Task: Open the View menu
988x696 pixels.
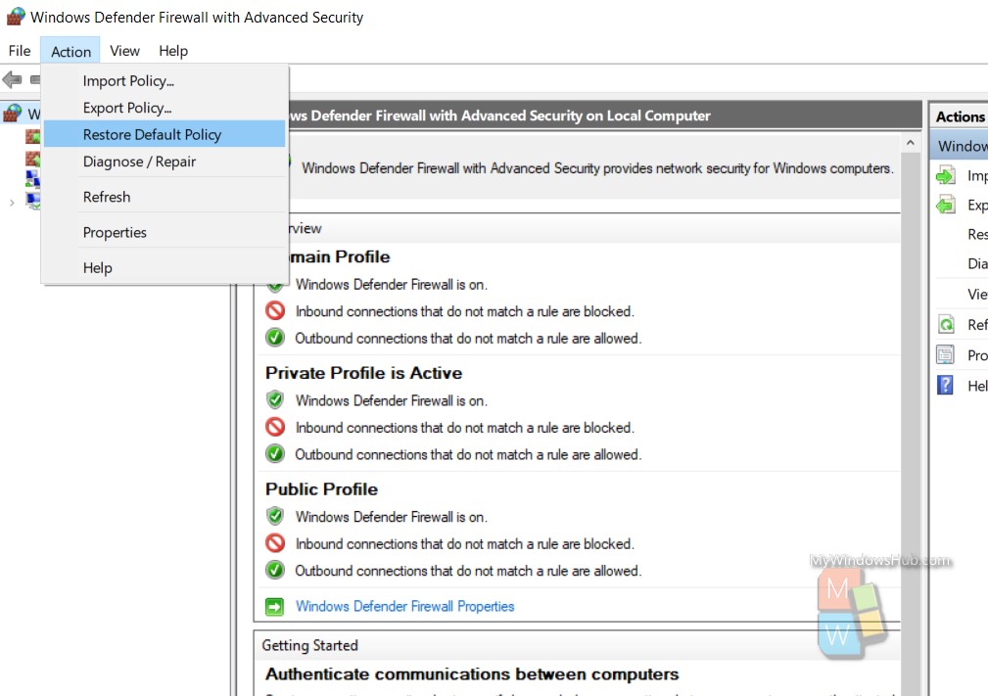Action: 124,50
